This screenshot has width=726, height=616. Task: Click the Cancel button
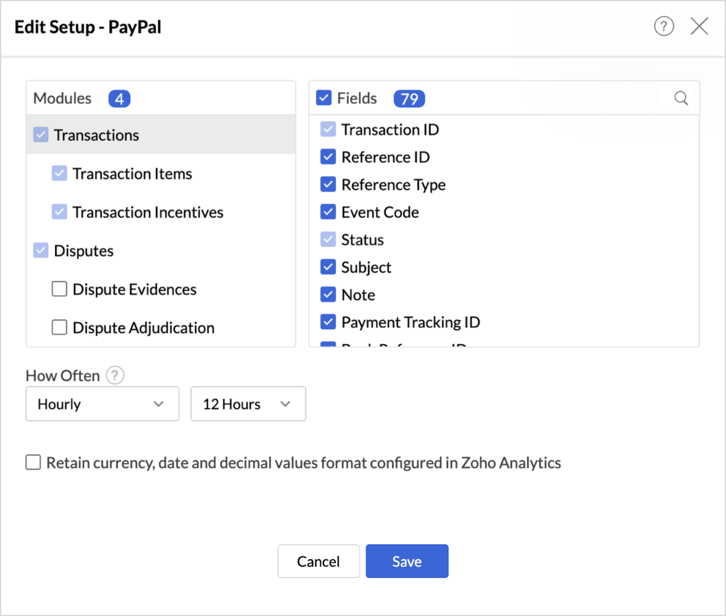click(318, 561)
